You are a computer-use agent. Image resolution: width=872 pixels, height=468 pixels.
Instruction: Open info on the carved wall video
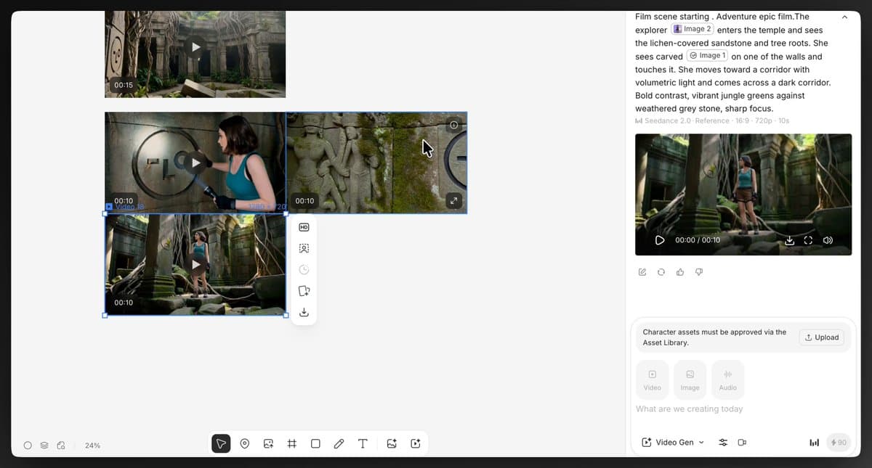(x=454, y=125)
